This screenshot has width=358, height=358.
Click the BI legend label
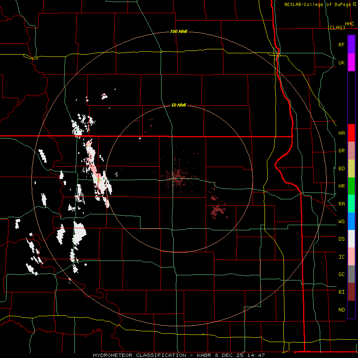click(x=341, y=292)
